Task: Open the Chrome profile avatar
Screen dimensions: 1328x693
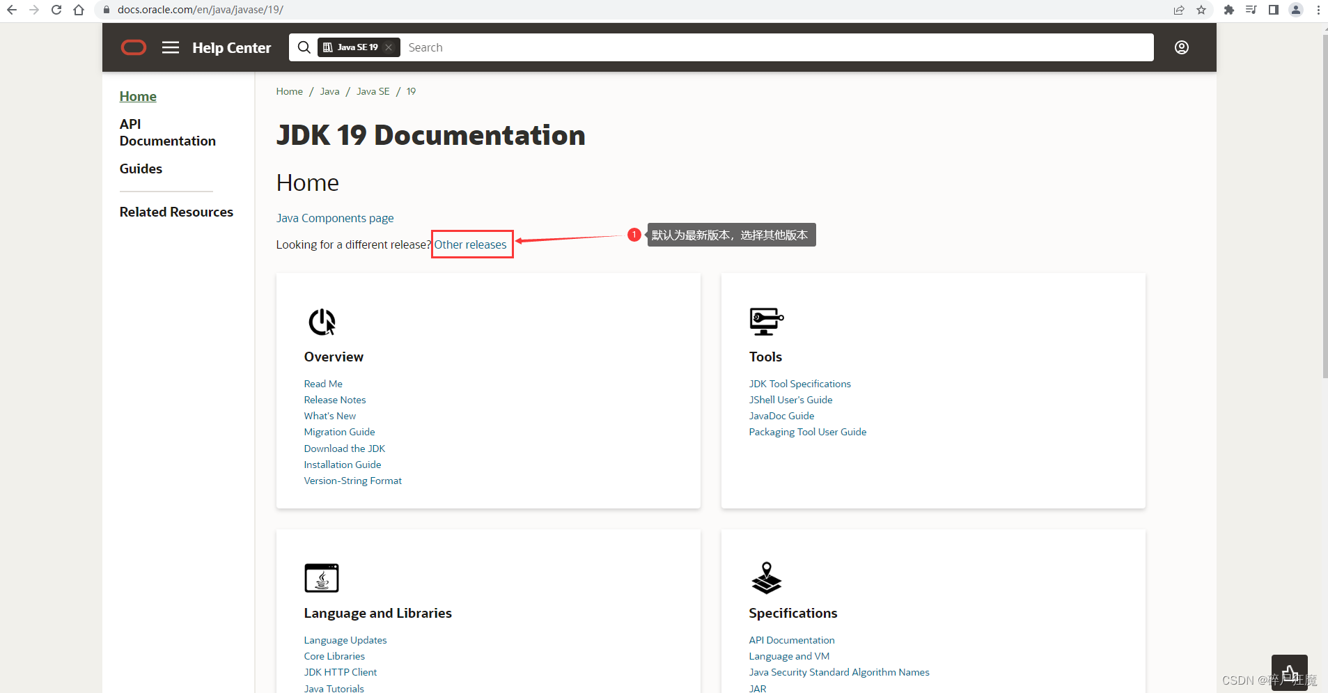Action: [x=1296, y=10]
